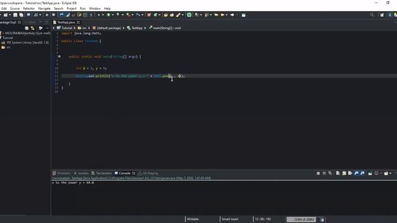
Task: Select the src folder in Package Explorer
Action: click(6, 47)
